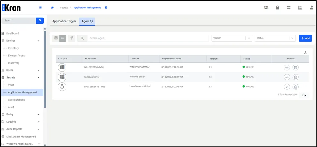The width and height of the screenshot is (317, 147).
Task: Click the Search Agent input field
Action: coord(148,38)
